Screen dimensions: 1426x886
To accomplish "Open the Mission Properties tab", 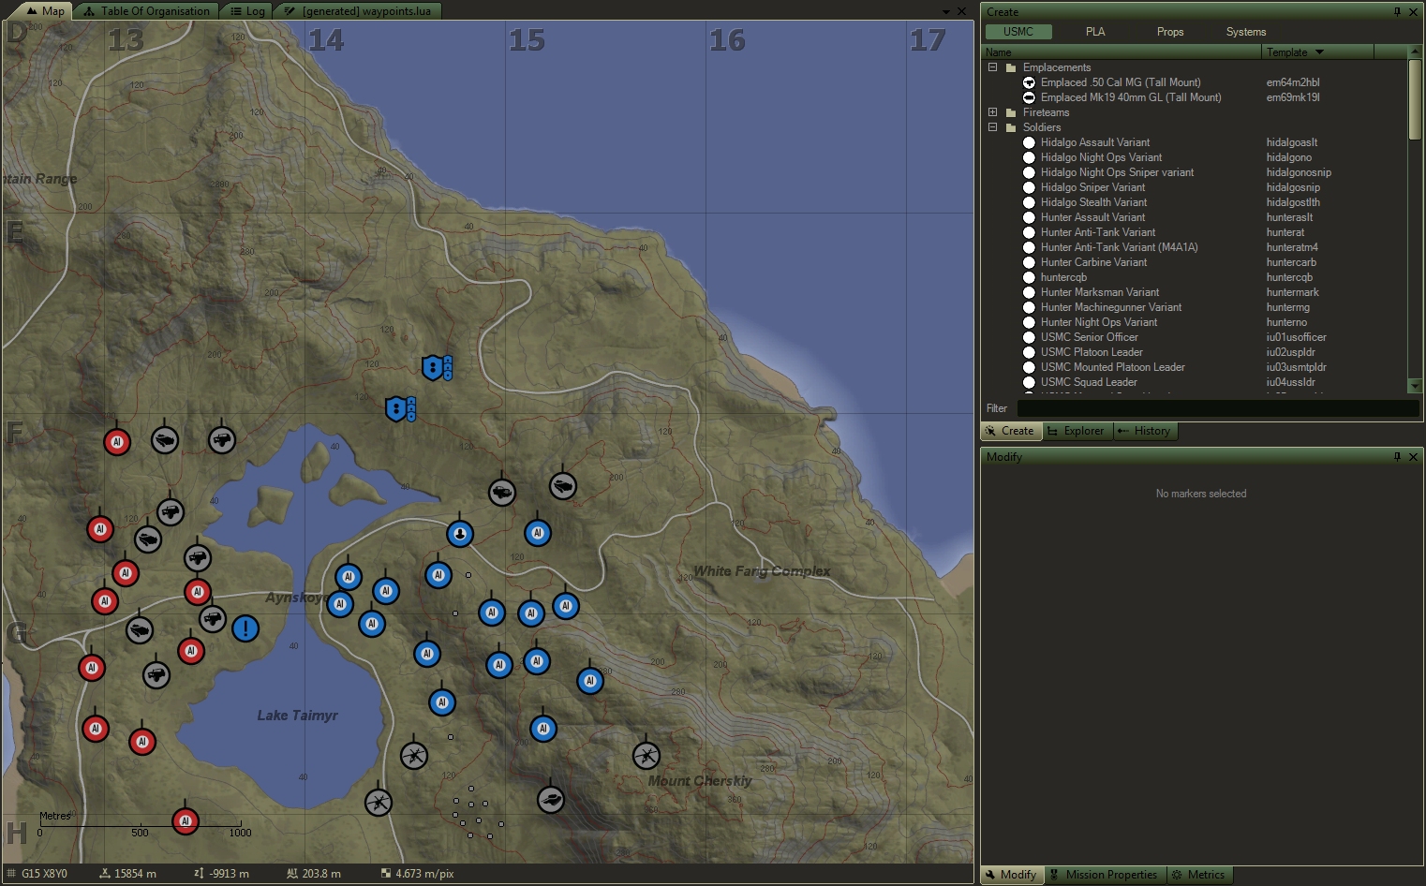I will 1106,875.
